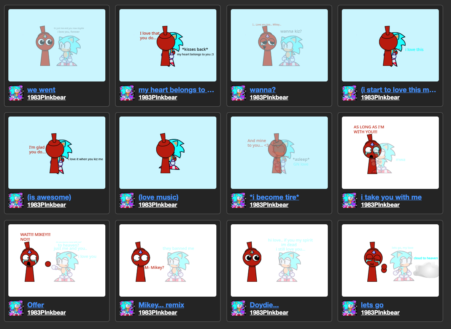Screen dimensions: 451x329
Task: Click the 'Offer' title link
Action: (x=36, y=305)
